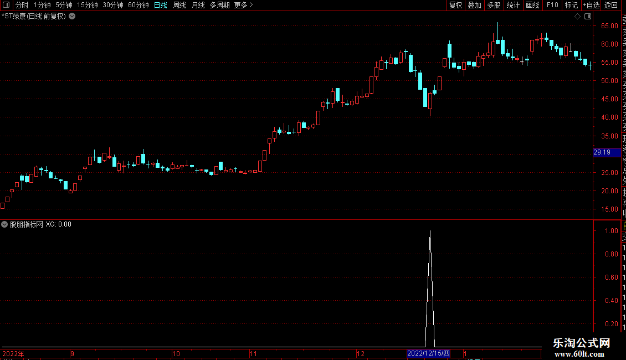Add stock via +自选 button
Image resolution: width=626 pixels, height=360 pixels.
click(591, 5)
